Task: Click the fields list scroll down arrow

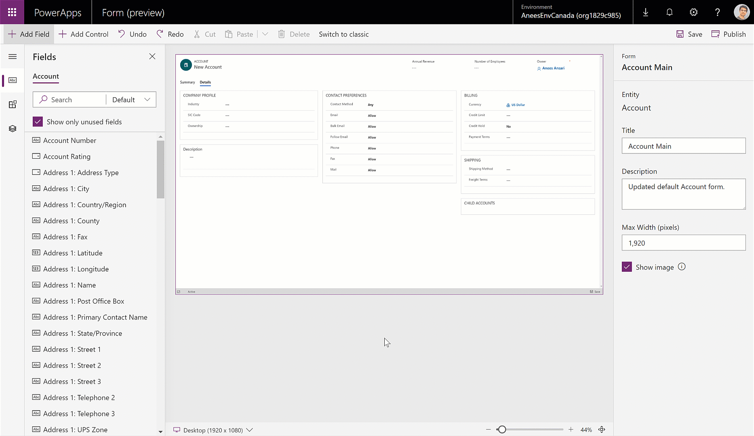Action: (160, 432)
